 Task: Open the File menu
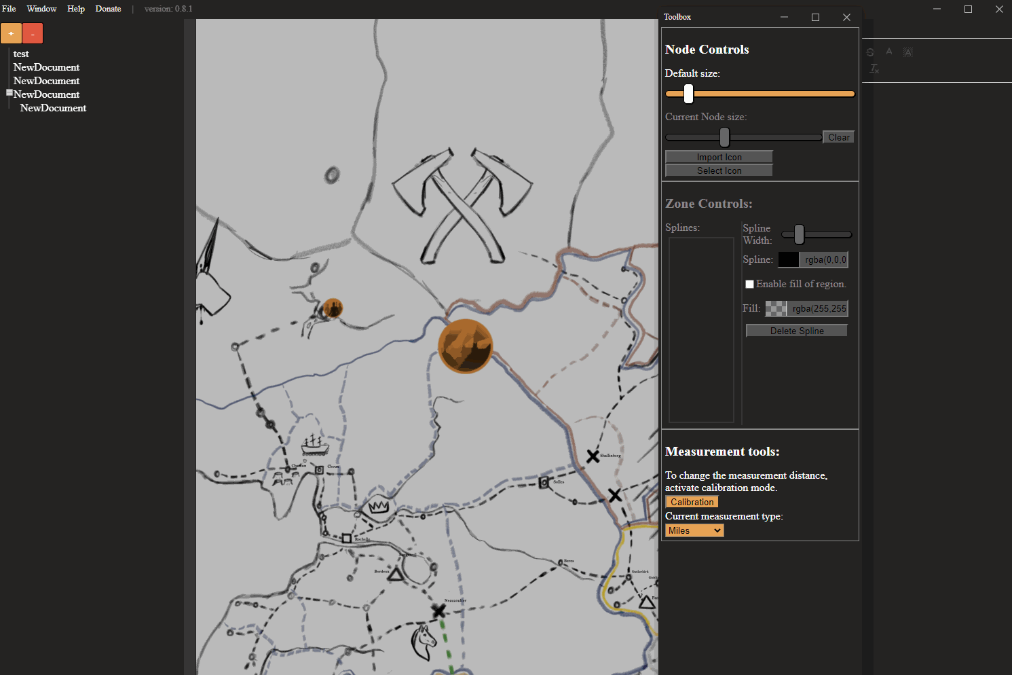tap(9, 9)
